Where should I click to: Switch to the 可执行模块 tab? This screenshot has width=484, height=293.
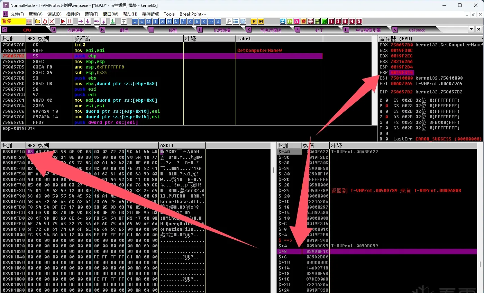[x=271, y=30]
